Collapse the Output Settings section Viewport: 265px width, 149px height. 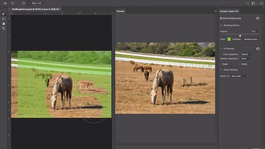(x=221, y=70)
